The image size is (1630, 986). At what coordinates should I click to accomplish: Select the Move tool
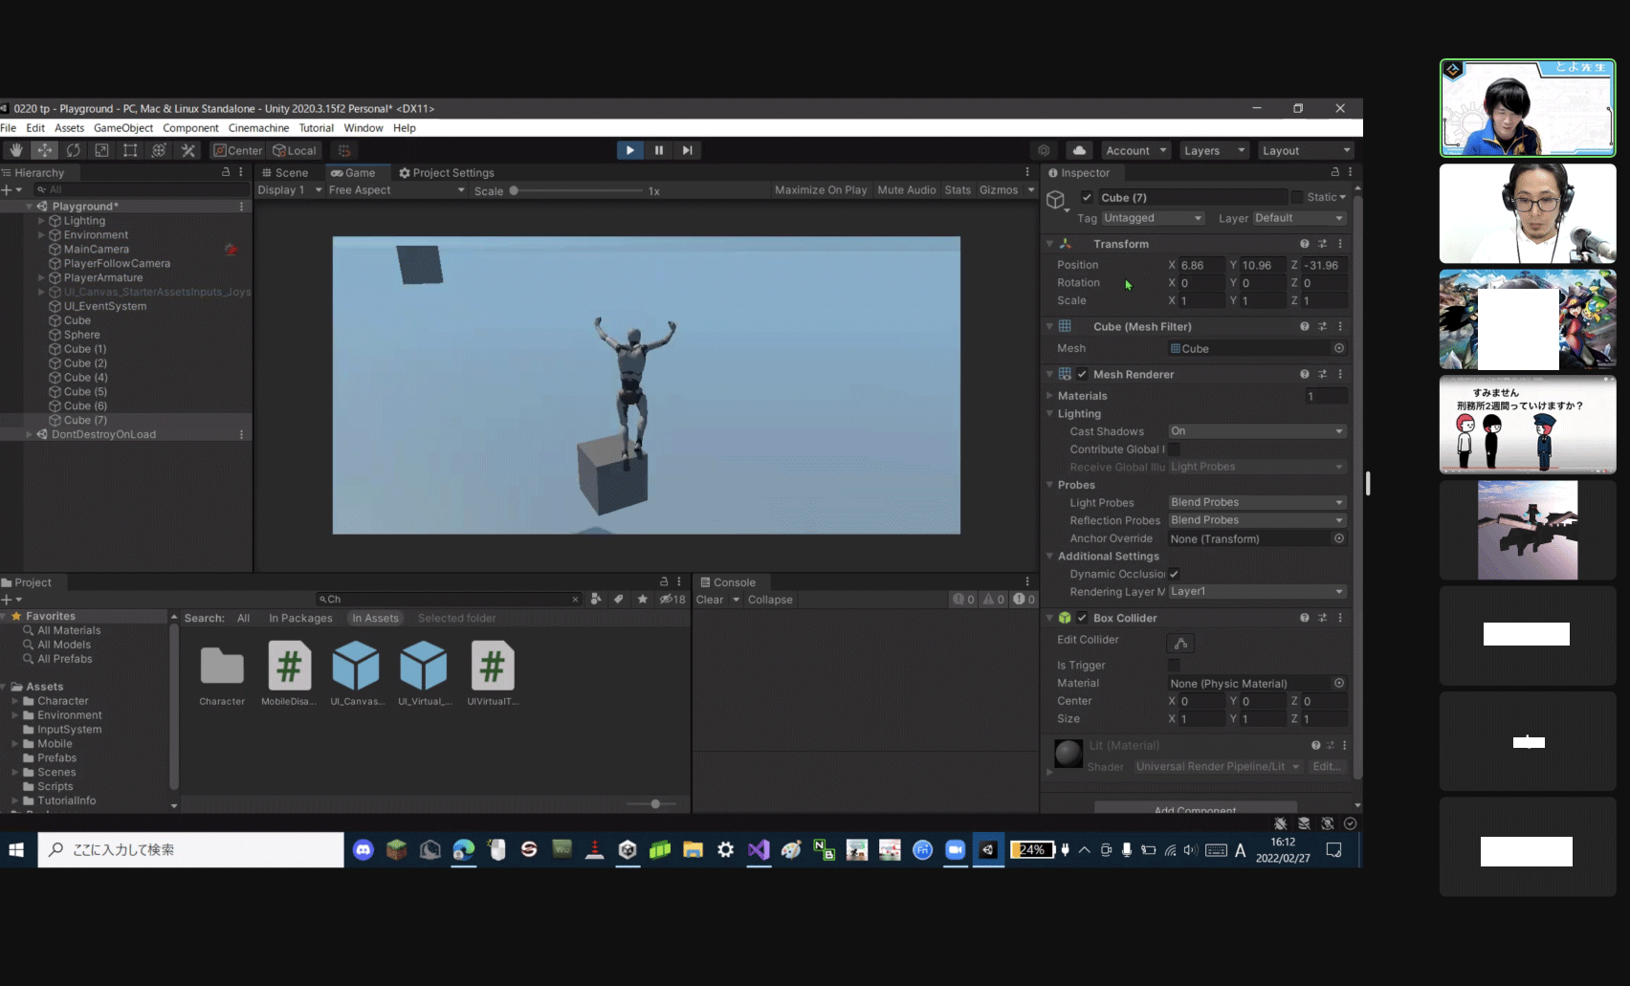(45, 150)
